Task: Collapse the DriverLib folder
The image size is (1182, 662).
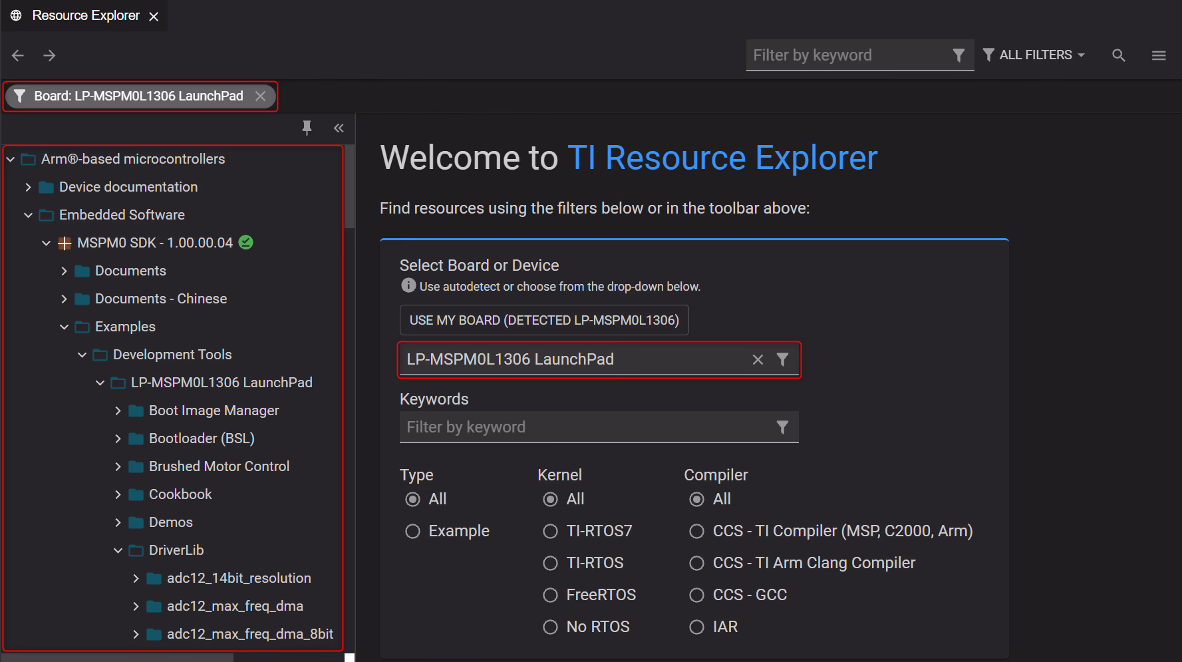Action: tap(118, 550)
